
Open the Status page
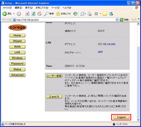click(x=17, y=69)
